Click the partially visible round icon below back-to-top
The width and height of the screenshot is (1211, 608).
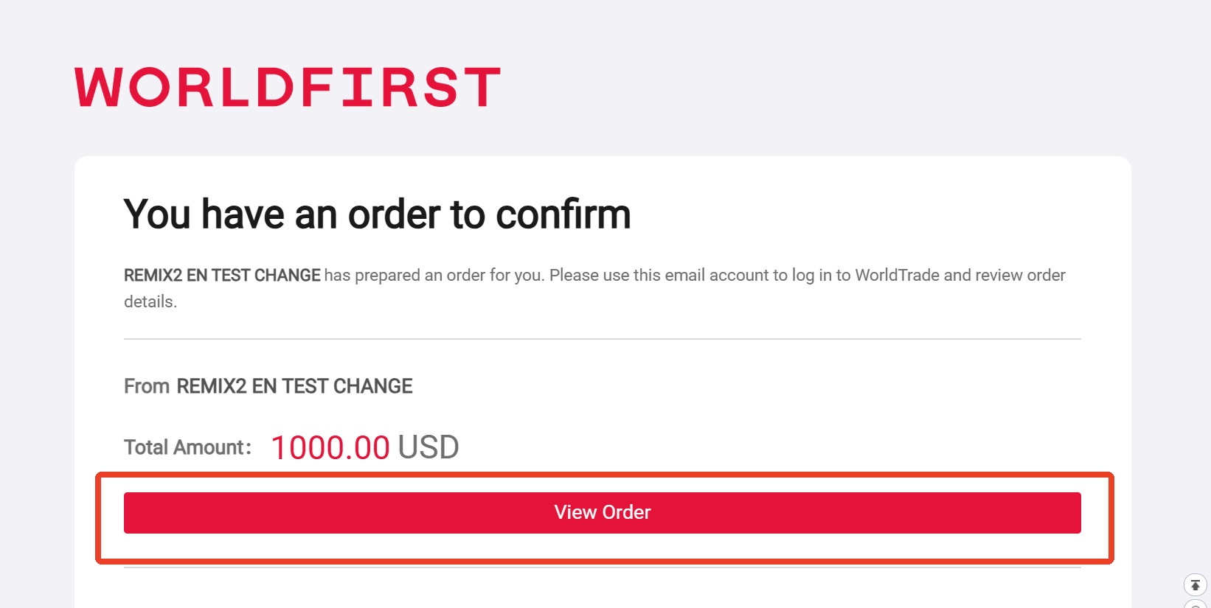pyautogui.click(x=1195, y=604)
